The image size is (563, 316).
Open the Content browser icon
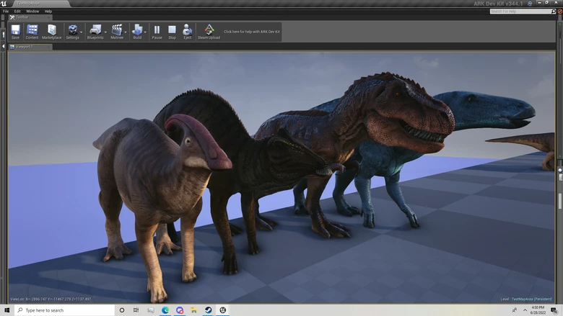coord(32,31)
